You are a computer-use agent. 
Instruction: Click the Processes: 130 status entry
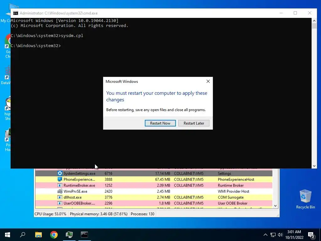click(143, 214)
